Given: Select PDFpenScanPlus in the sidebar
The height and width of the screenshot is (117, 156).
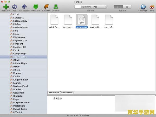Looking at the screenshot, I should (22, 103).
